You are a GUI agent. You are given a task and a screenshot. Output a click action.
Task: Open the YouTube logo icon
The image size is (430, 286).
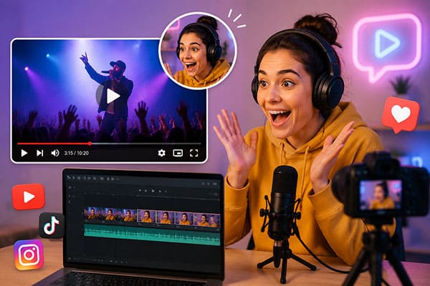pos(29,197)
